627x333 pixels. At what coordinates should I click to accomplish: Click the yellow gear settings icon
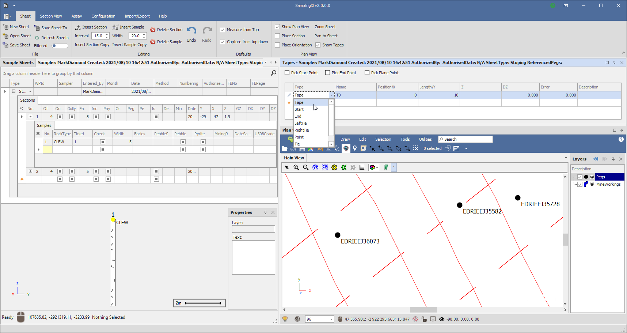(x=334, y=167)
